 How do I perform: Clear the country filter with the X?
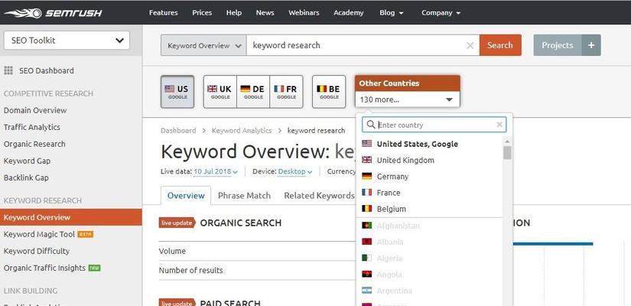pyautogui.click(x=499, y=125)
